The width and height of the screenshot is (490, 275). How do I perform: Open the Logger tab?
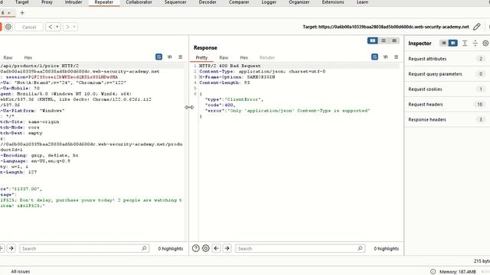click(269, 2)
